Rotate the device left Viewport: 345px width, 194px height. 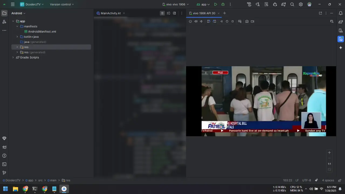209,21
